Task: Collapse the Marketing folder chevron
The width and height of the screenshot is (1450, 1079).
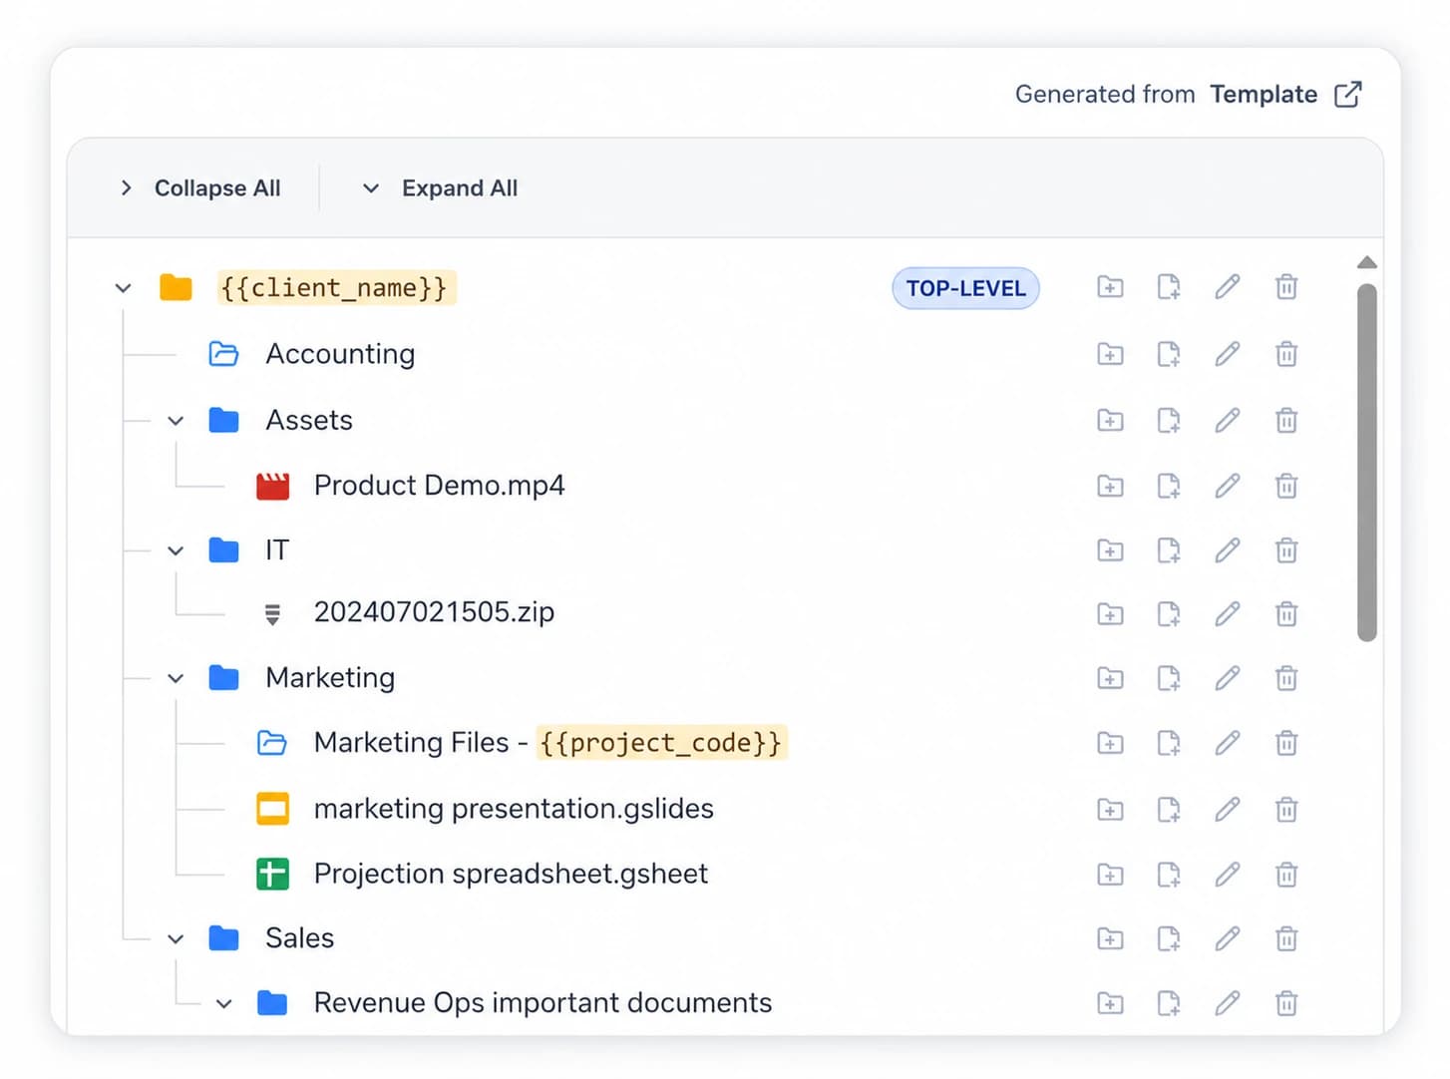Action: point(176,678)
